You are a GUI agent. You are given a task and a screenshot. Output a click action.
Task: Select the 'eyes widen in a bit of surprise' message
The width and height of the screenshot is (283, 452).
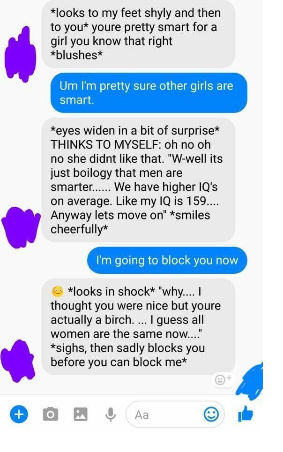pyautogui.click(x=138, y=180)
